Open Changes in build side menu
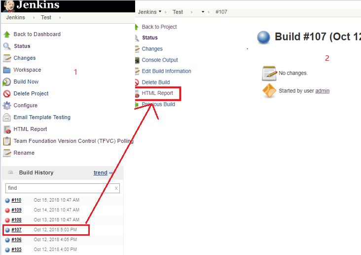Viewport: 361px width, 255px height. tap(152, 49)
